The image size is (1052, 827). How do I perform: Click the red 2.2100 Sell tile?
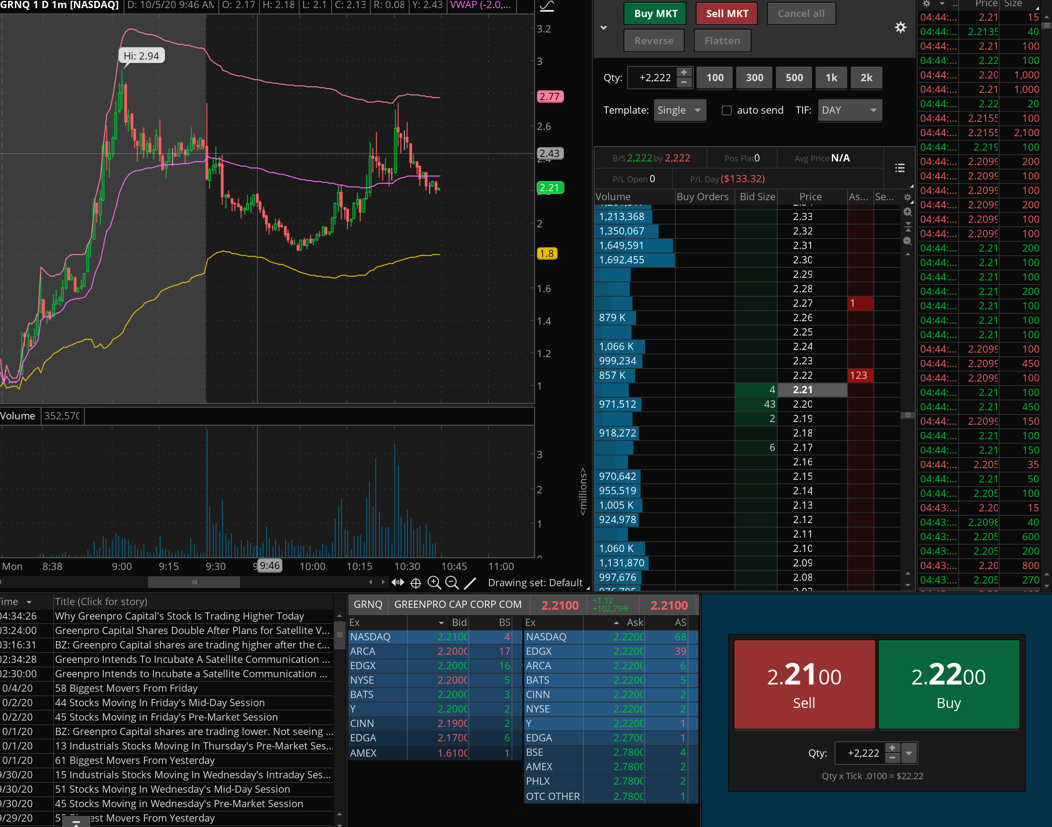804,684
